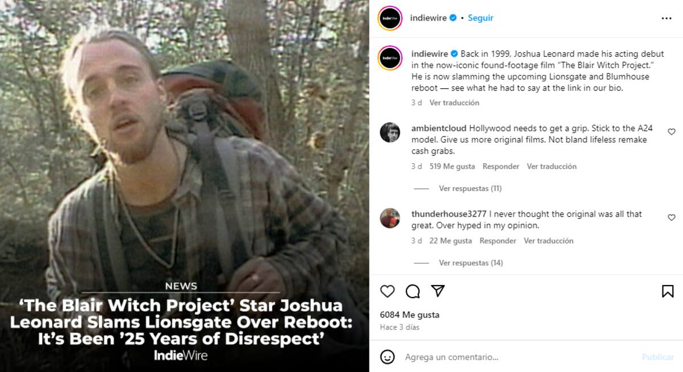The height and width of the screenshot is (372, 683).
Task: Open 6084 Me gusta likes list
Action: pos(410,315)
